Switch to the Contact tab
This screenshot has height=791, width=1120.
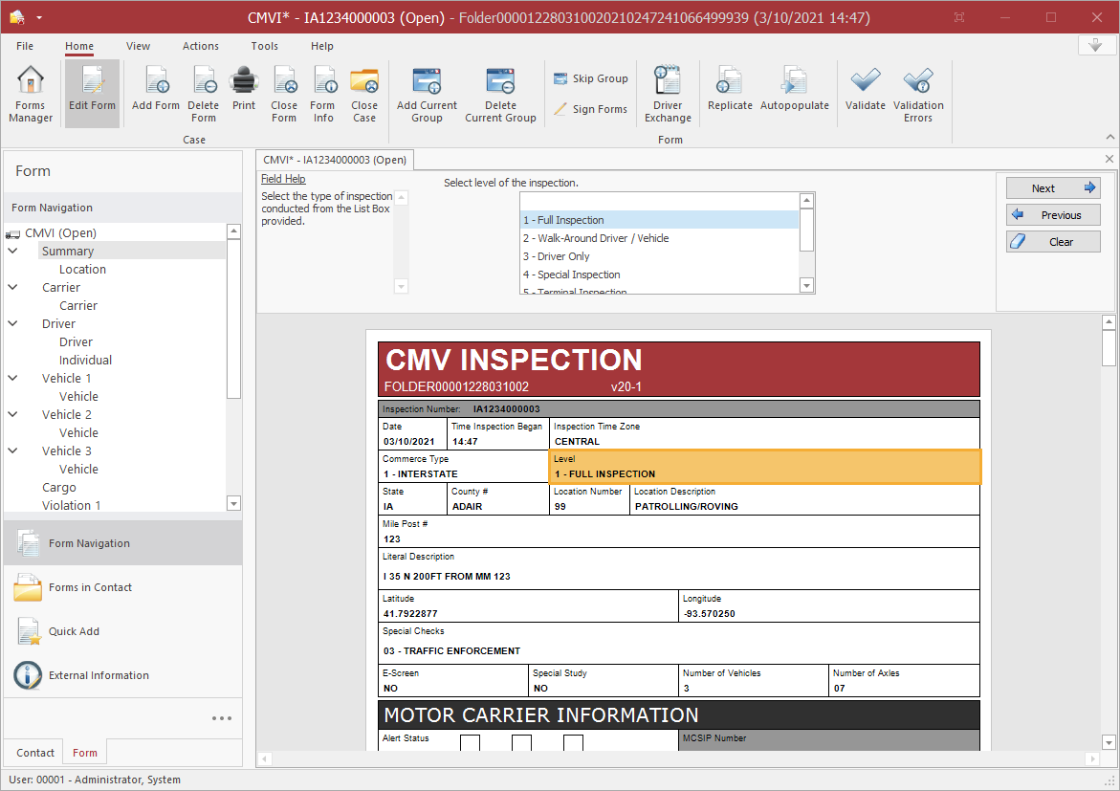pos(35,753)
